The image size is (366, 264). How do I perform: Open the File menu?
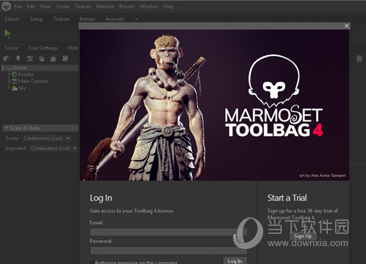coord(18,6)
